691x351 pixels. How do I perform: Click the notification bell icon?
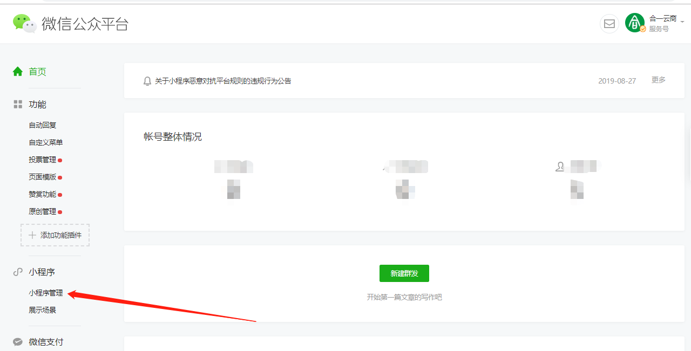(x=147, y=81)
